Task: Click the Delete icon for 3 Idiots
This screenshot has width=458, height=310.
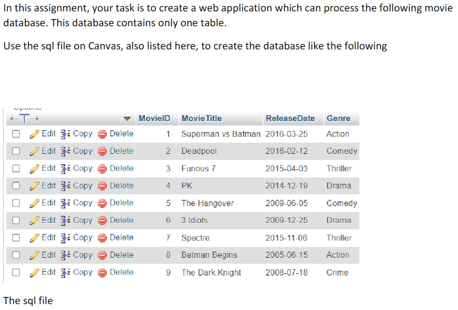Action: coord(102,220)
